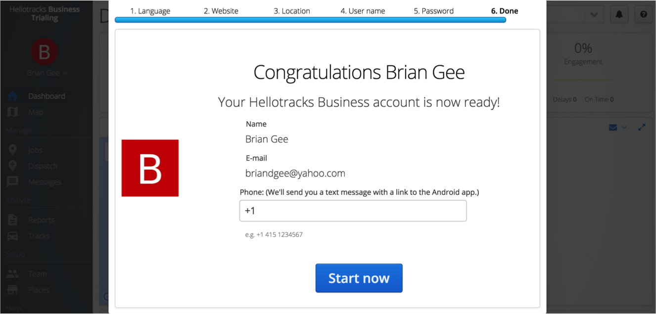
Task: Expand the Brian Gee sidebar user menu
Action: tap(47, 73)
